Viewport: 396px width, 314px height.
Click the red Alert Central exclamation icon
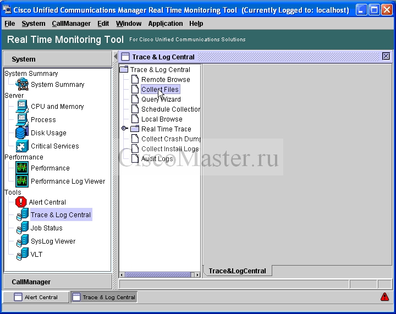(21, 202)
